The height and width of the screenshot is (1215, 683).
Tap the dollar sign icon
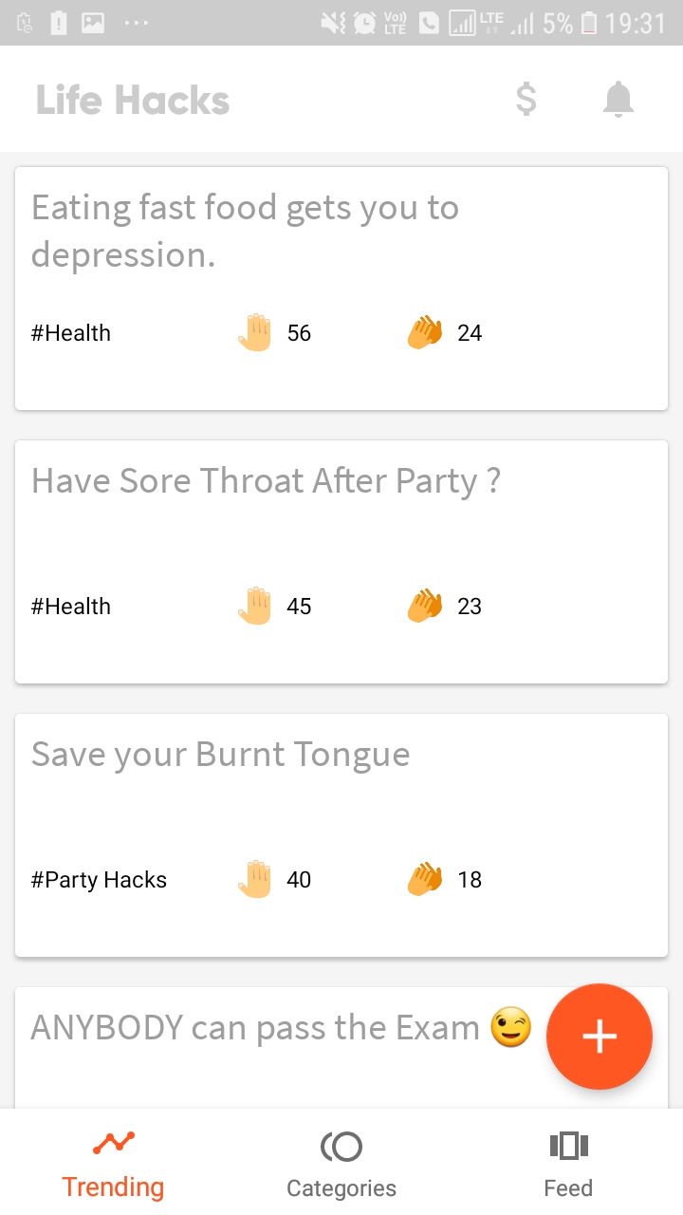click(x=526, y=100)
